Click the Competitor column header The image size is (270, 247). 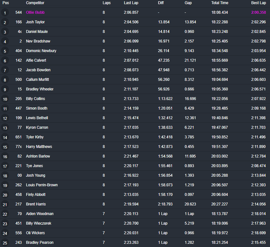tap(35, 3)
